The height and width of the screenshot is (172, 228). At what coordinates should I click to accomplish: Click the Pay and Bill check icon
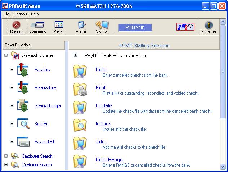(x=23, y=142)
